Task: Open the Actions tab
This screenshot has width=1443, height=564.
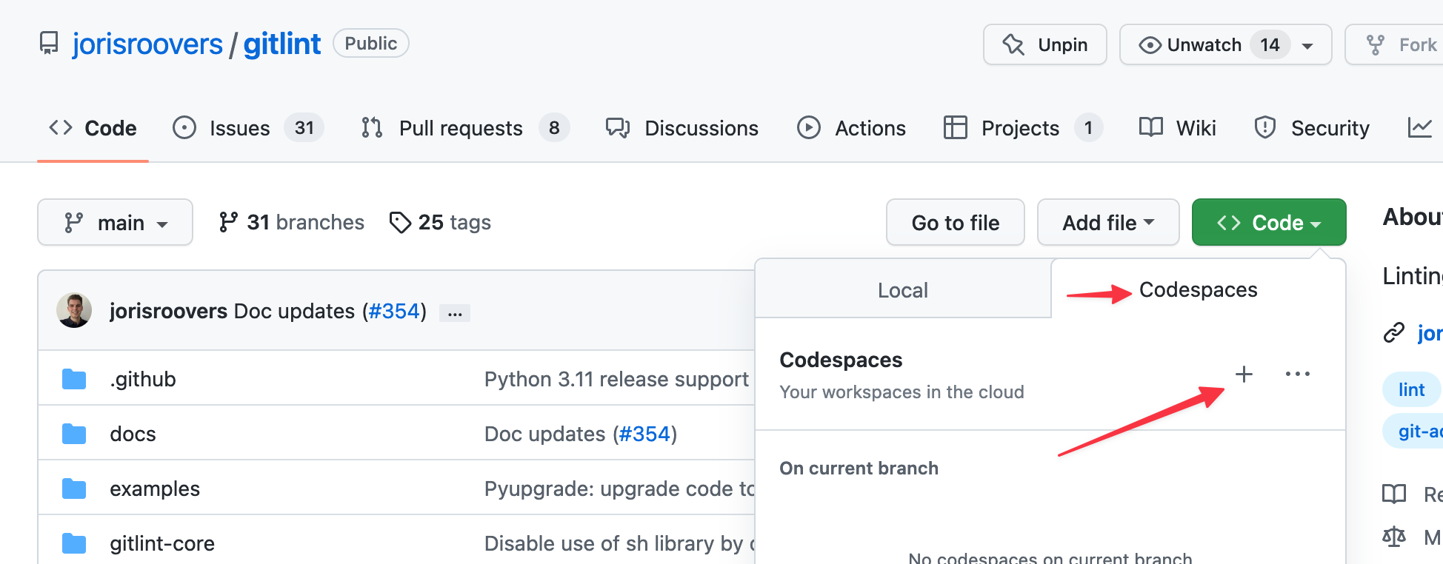Action: (x=851, y=128)
